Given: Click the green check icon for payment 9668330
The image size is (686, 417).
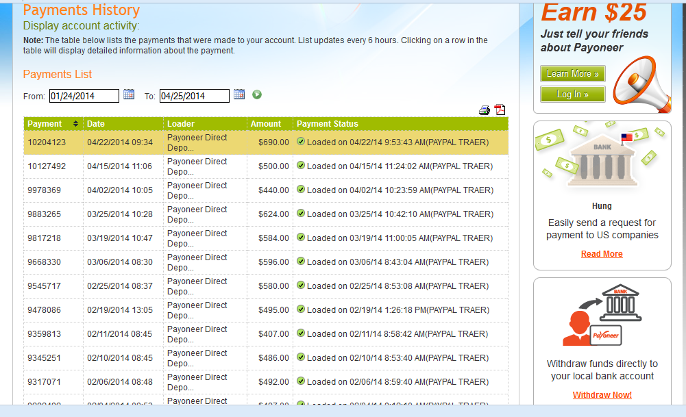Looking at the screenshot, I should (x=301, y=262).
